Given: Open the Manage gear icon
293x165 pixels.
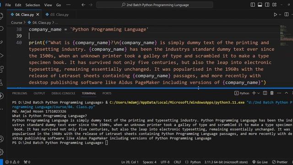Looking at the screenshot, I should (x=1, y=152).
